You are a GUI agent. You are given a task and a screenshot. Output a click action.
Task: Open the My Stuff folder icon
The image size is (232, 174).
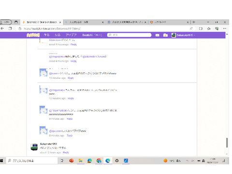[165, 35]
